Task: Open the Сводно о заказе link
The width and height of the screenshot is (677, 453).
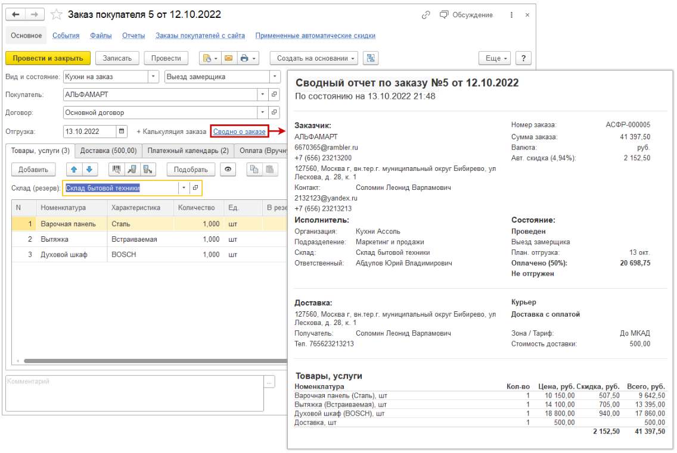Action: [239, 132]
